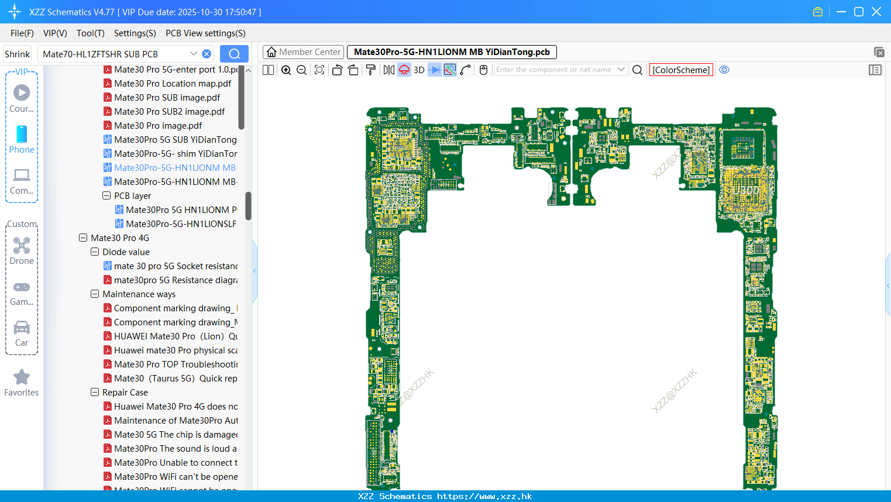Image resolution: width=891 pixels, height=502 pixels.
Task: Toggle the eye visibility icon
Action: pos(724,70)
